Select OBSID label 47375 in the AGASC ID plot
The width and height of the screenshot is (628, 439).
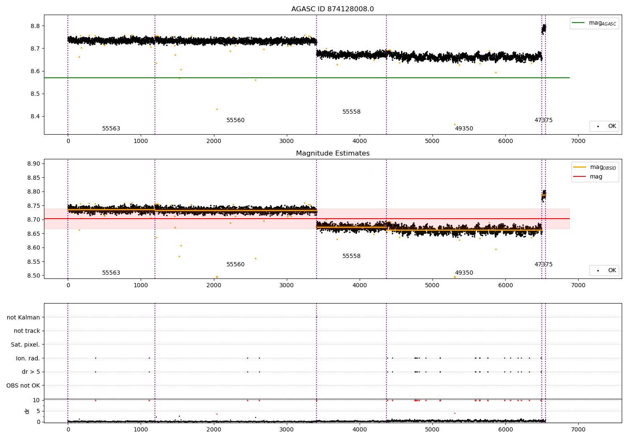point(543,120)
